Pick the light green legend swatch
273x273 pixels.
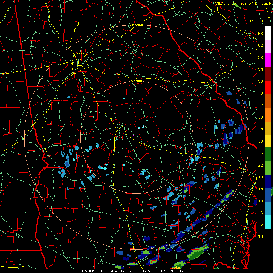click(268, 168)
